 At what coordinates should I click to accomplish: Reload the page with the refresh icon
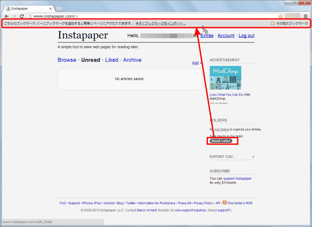22,16
